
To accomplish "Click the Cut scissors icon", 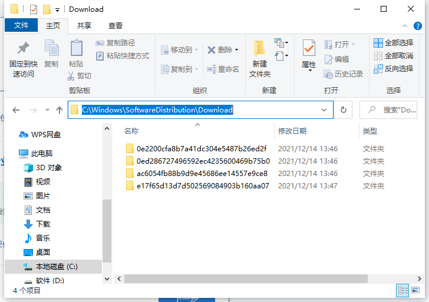I will click(x=71, y=76).
